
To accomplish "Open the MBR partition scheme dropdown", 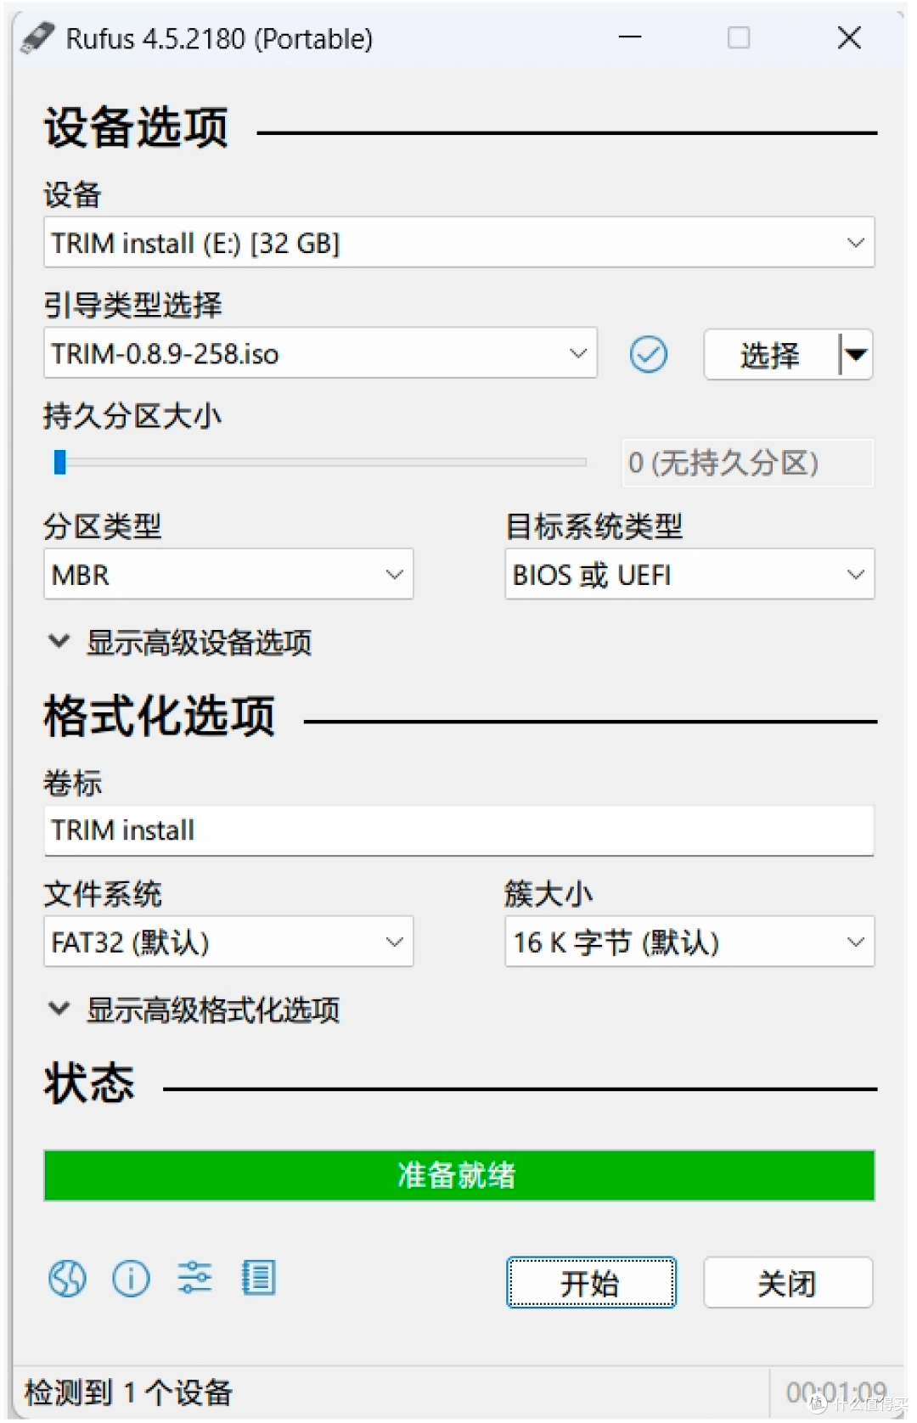I will pos(228,575).
